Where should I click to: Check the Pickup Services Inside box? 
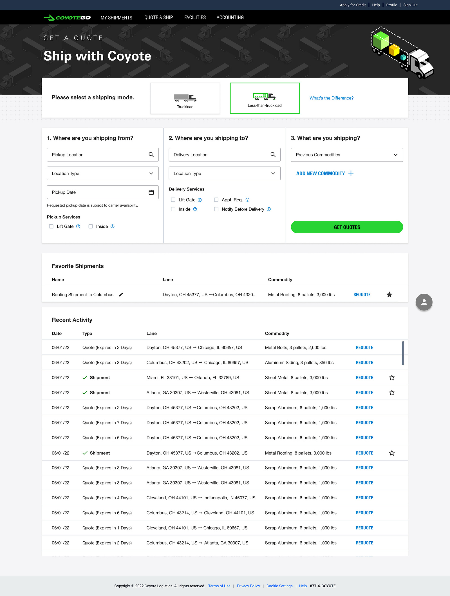click(91, 226)
